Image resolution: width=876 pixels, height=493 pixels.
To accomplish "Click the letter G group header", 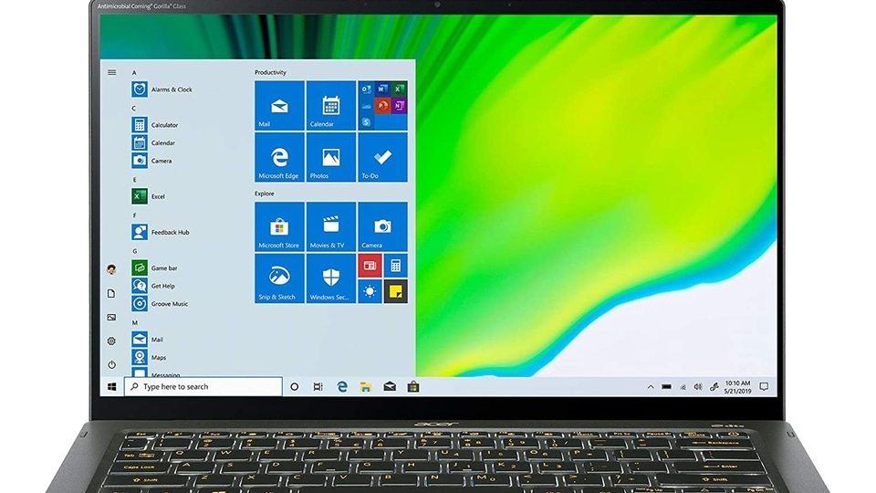I will coord(134,252).
